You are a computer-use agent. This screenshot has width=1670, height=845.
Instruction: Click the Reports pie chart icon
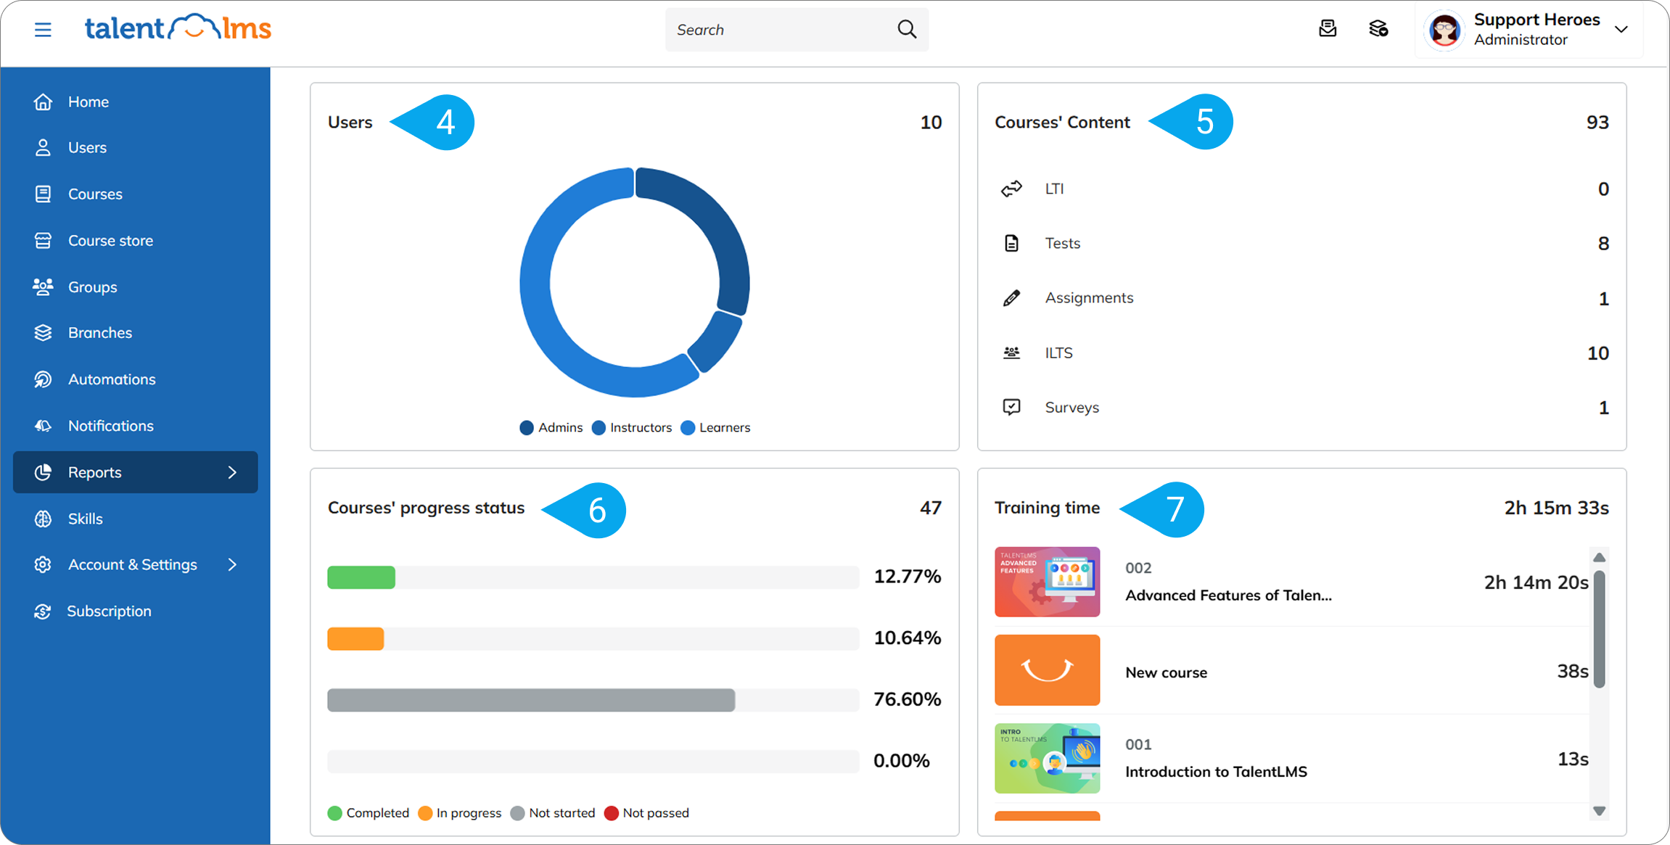tap(43, 472)
